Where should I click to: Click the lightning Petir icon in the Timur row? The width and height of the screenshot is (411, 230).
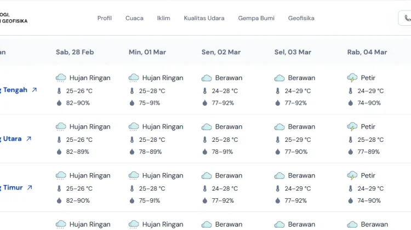pos(352,176)
